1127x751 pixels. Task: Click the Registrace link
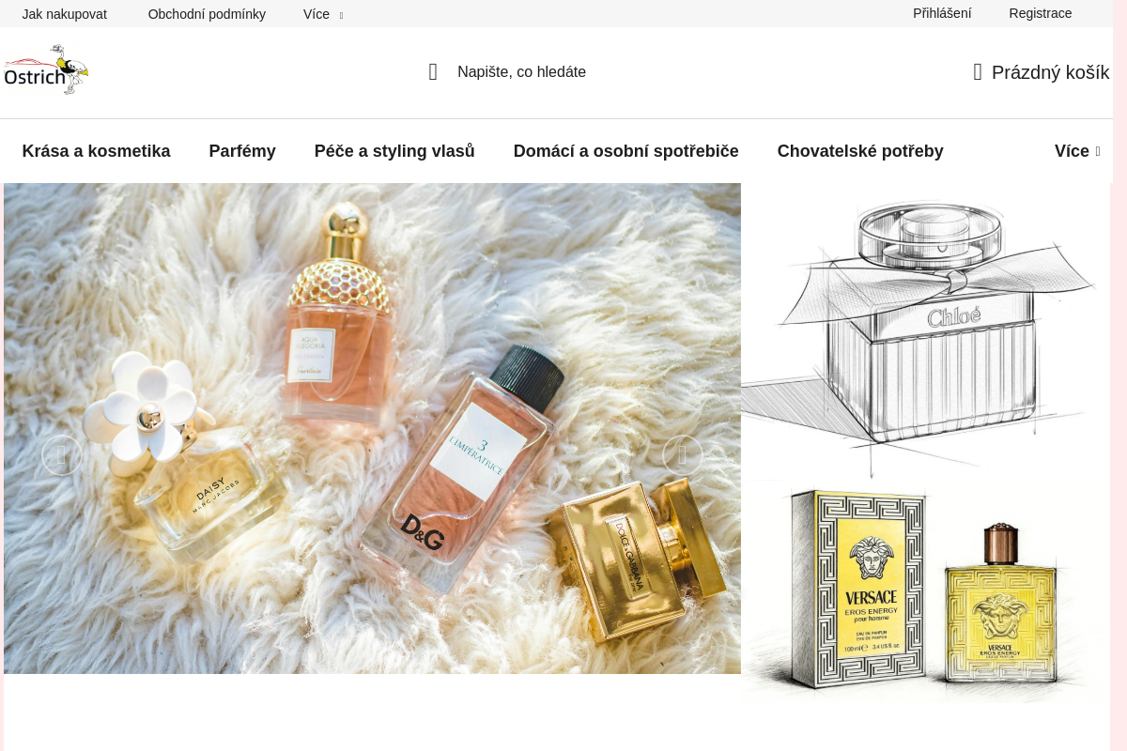(x=1041, y=13)
